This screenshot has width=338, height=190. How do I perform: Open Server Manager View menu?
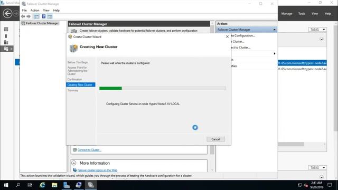[x=315, y=14]
